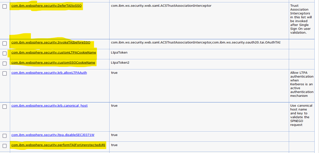Click the true value of krb.canonical_host
This screenshot has width=319, height=153.
coord(114,106)
